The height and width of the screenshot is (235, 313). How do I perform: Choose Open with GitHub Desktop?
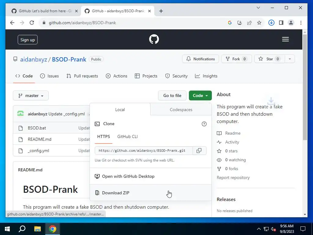151,176
